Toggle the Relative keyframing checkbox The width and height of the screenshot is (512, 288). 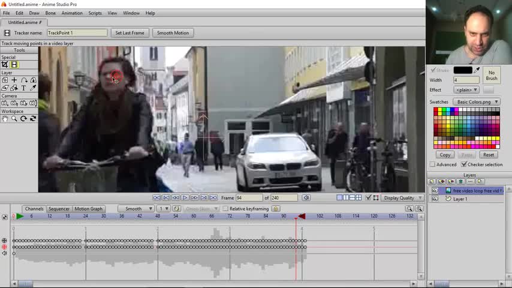coord(225,209)
